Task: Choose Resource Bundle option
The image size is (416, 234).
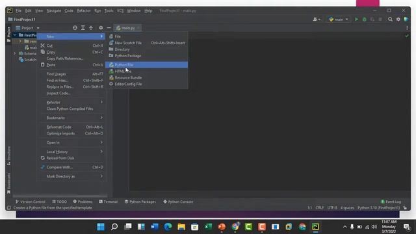Action: click(x=146, y=78)
